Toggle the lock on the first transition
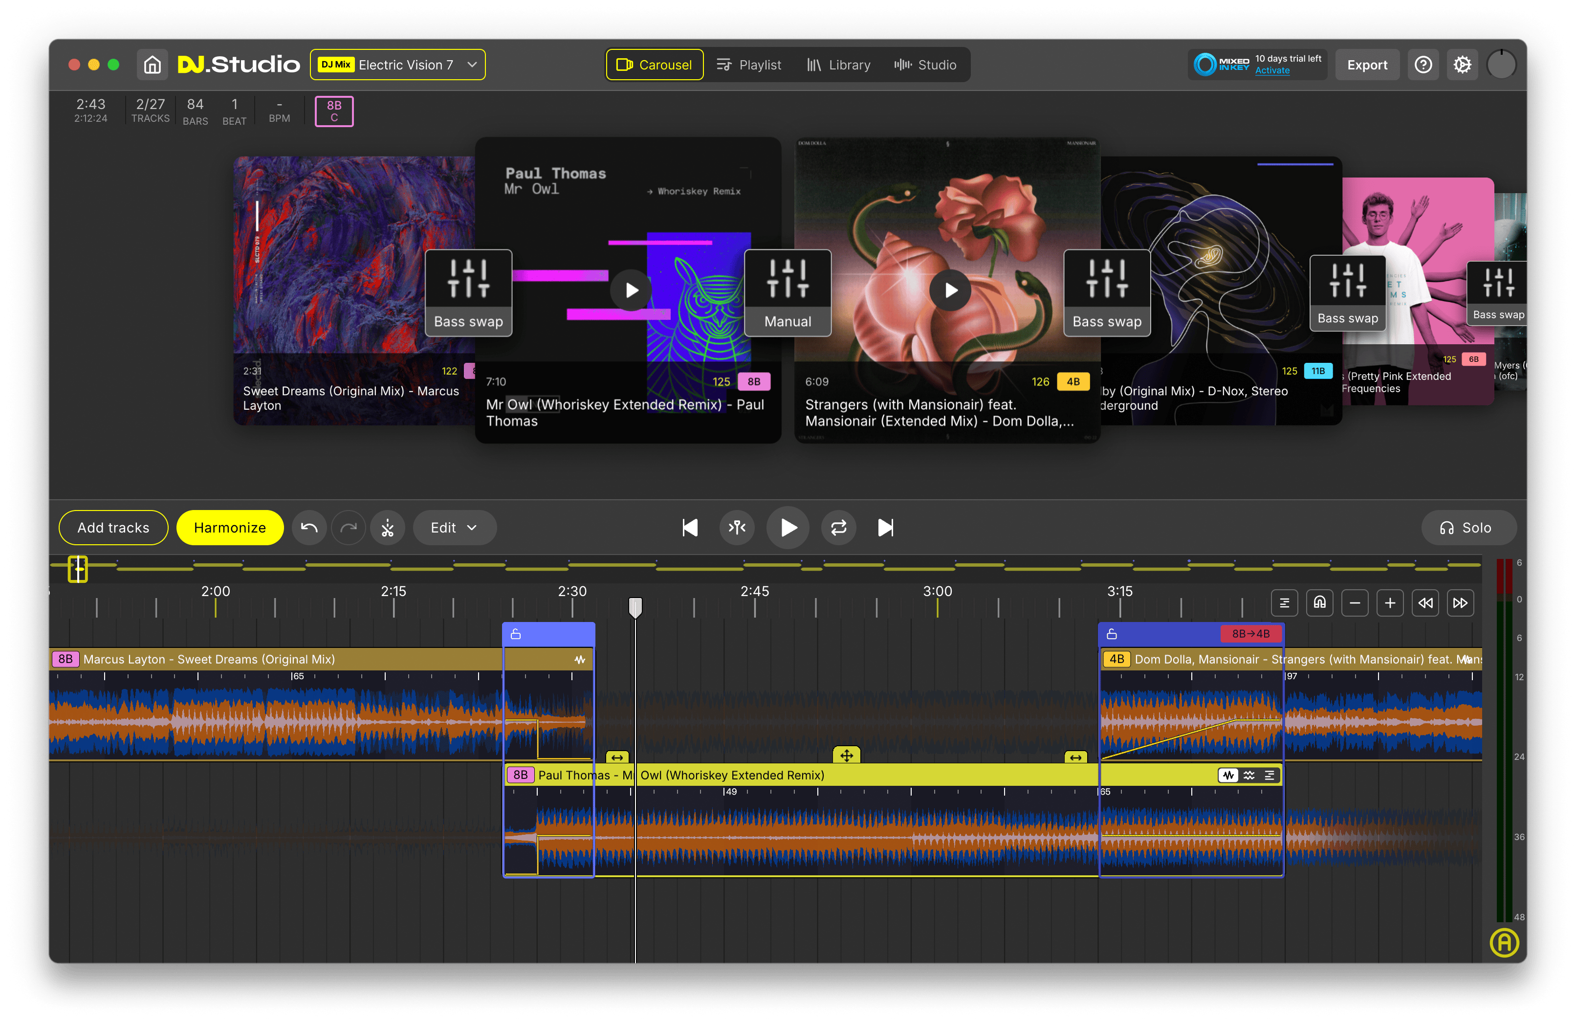This screenshot has height=1022, width=1576. [x=516, y=634]
